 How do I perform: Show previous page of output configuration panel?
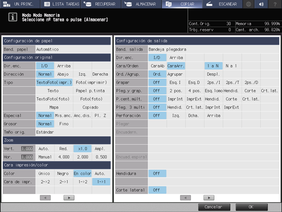click(x=185, y=198)
